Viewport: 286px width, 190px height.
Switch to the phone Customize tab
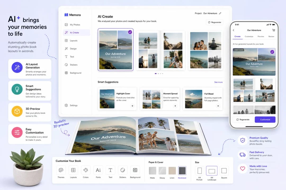(249, 36)
